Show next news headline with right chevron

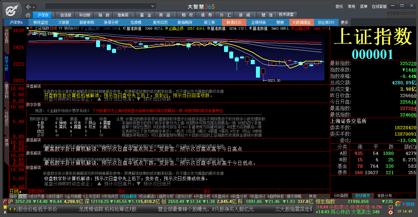(14, 209)
